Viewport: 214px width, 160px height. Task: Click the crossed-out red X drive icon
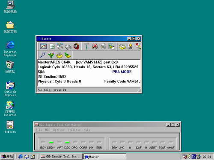click(x=95, y=47)
